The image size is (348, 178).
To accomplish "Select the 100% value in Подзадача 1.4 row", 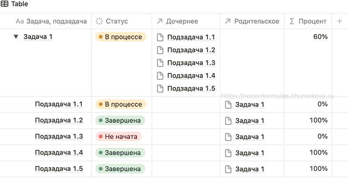I will click(x=318, y=152).
